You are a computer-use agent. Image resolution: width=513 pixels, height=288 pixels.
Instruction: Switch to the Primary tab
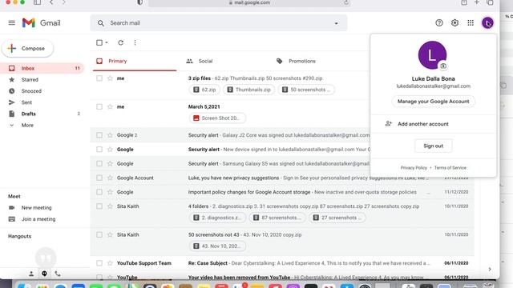click(x=135, y=61)
